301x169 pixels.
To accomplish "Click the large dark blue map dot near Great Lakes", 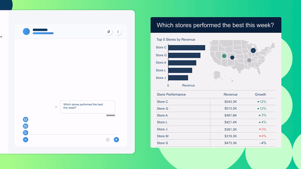I will pos(253,50).
